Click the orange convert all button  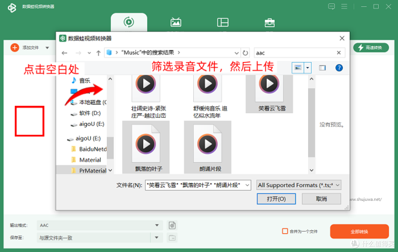359,231
